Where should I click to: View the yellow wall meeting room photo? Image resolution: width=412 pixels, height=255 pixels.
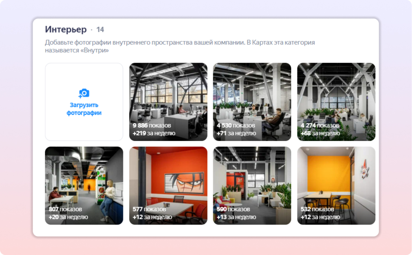click(336, 186)
